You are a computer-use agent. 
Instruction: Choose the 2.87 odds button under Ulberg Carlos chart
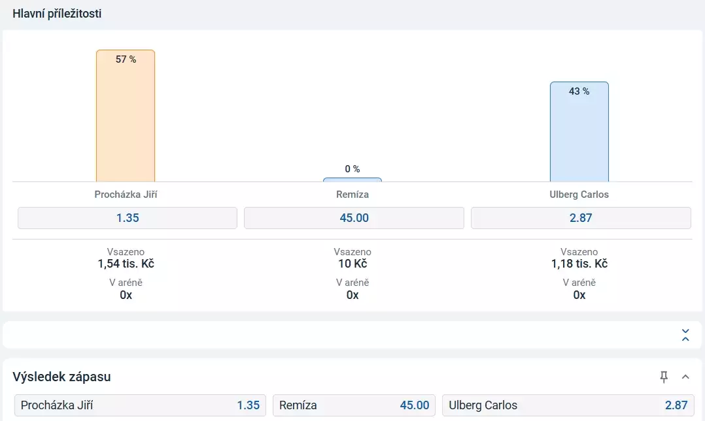tap(581, 218)
